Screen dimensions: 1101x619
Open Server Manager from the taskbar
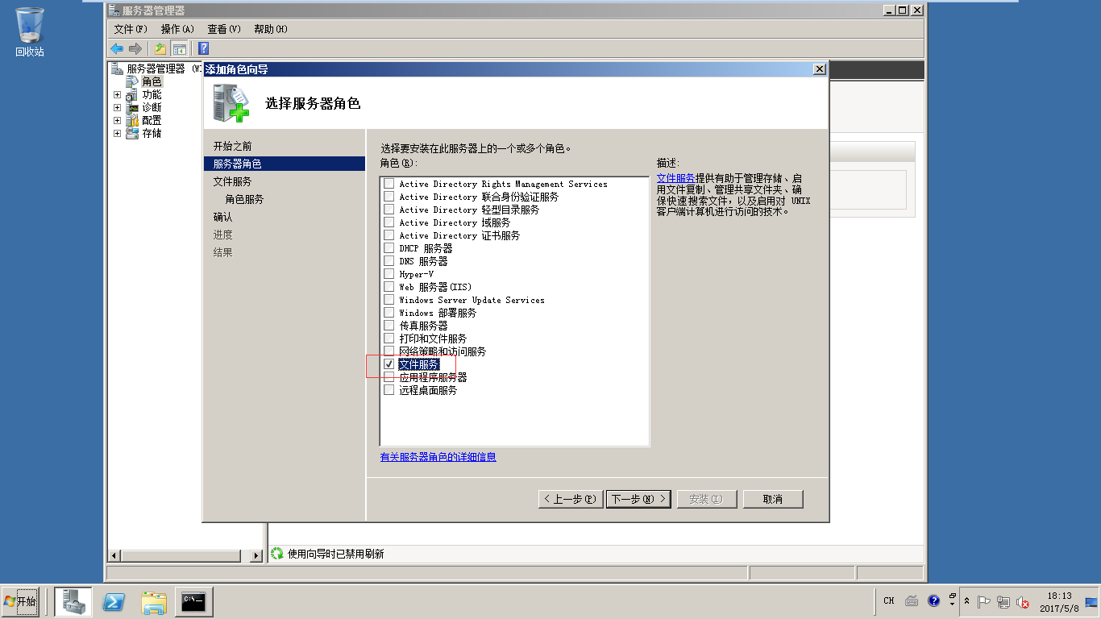[73, 601]
